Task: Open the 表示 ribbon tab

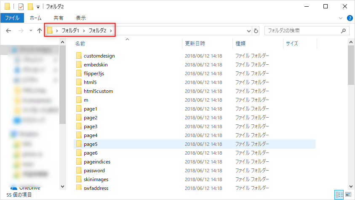Action: (81, 18)
